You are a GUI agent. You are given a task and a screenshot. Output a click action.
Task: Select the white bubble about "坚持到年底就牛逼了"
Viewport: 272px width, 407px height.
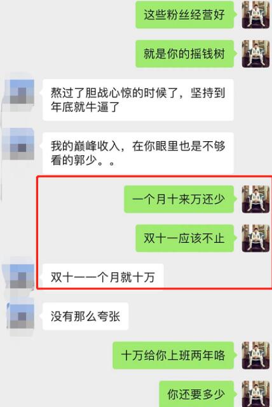(x=137, y=100)
